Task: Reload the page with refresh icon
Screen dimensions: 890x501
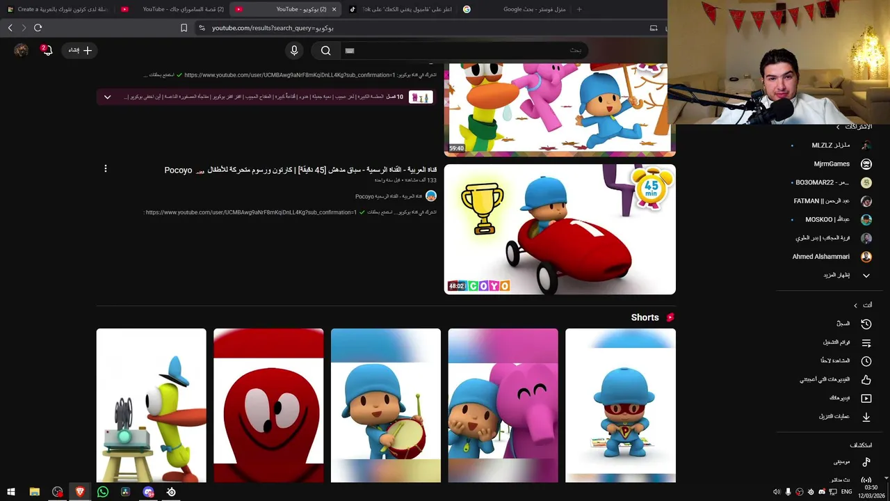Action: (38, 28)
